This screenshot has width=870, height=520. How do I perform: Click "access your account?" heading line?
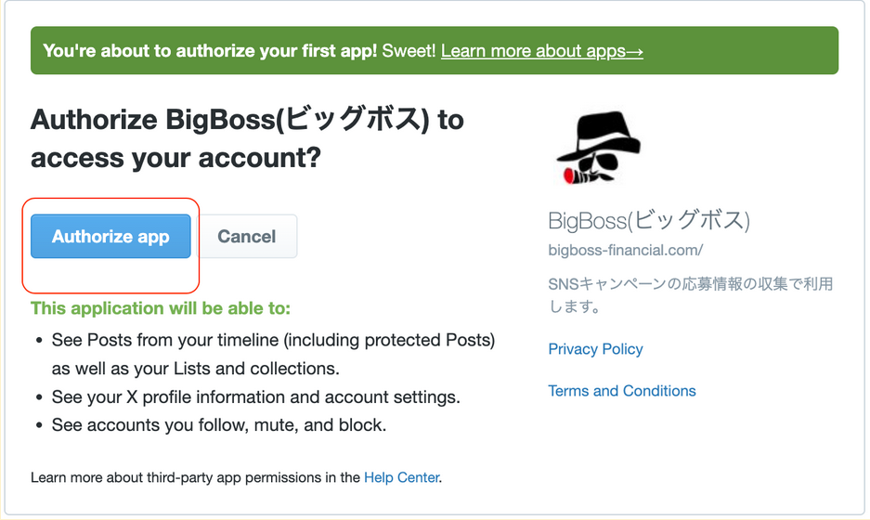(x=175, y=158)
